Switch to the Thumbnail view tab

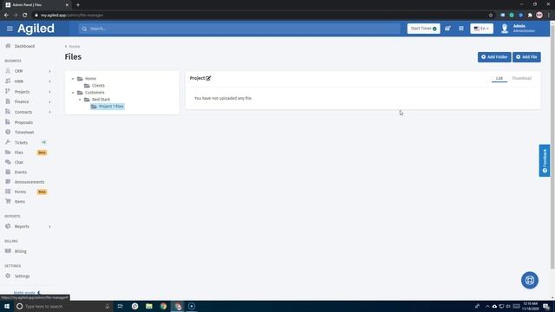point(521,78)
